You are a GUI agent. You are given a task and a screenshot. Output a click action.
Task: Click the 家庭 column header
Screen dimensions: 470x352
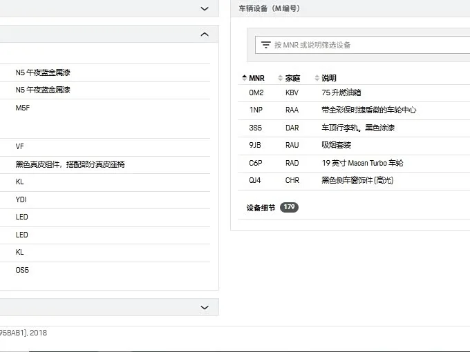point(292,78)
